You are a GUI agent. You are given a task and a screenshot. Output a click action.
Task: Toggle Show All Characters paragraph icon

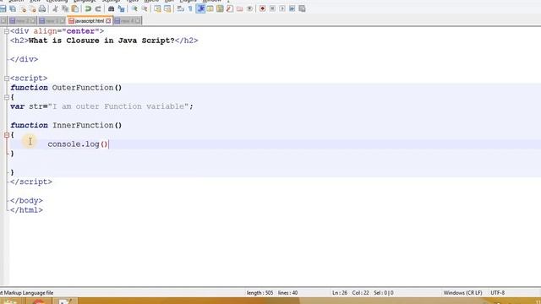point(190,8)
